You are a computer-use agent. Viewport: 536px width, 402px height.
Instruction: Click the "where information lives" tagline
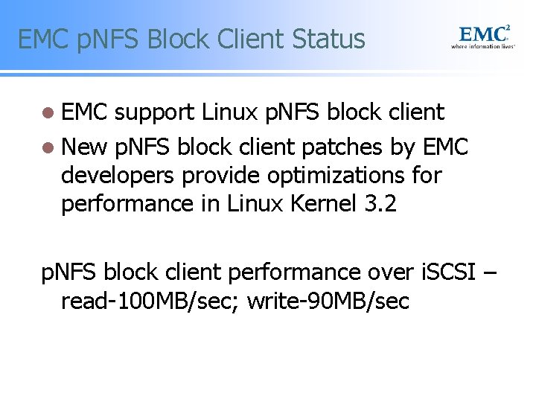[482, 46]
